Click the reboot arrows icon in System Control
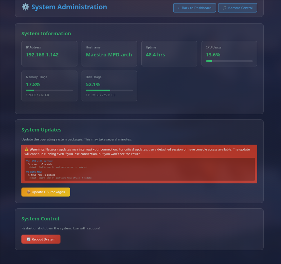Screen dimensions: 281x264 28,239
